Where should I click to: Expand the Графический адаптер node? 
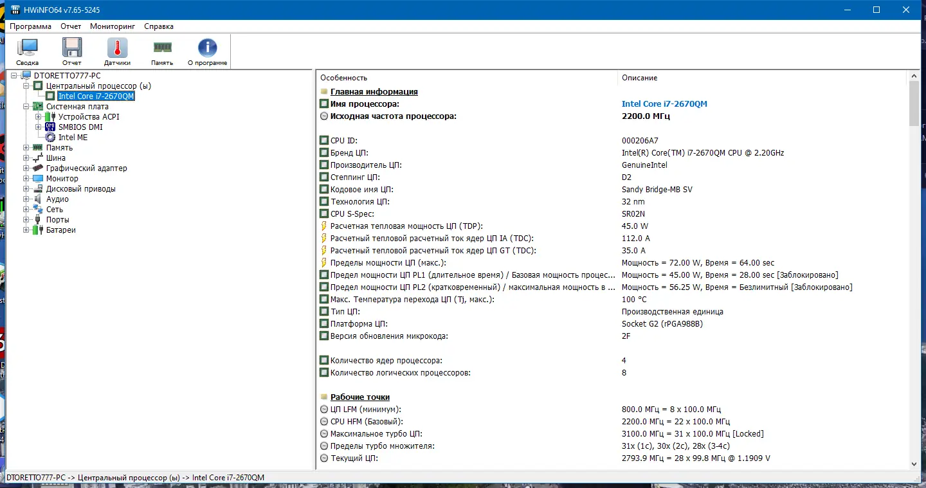(x=26, y=168)
